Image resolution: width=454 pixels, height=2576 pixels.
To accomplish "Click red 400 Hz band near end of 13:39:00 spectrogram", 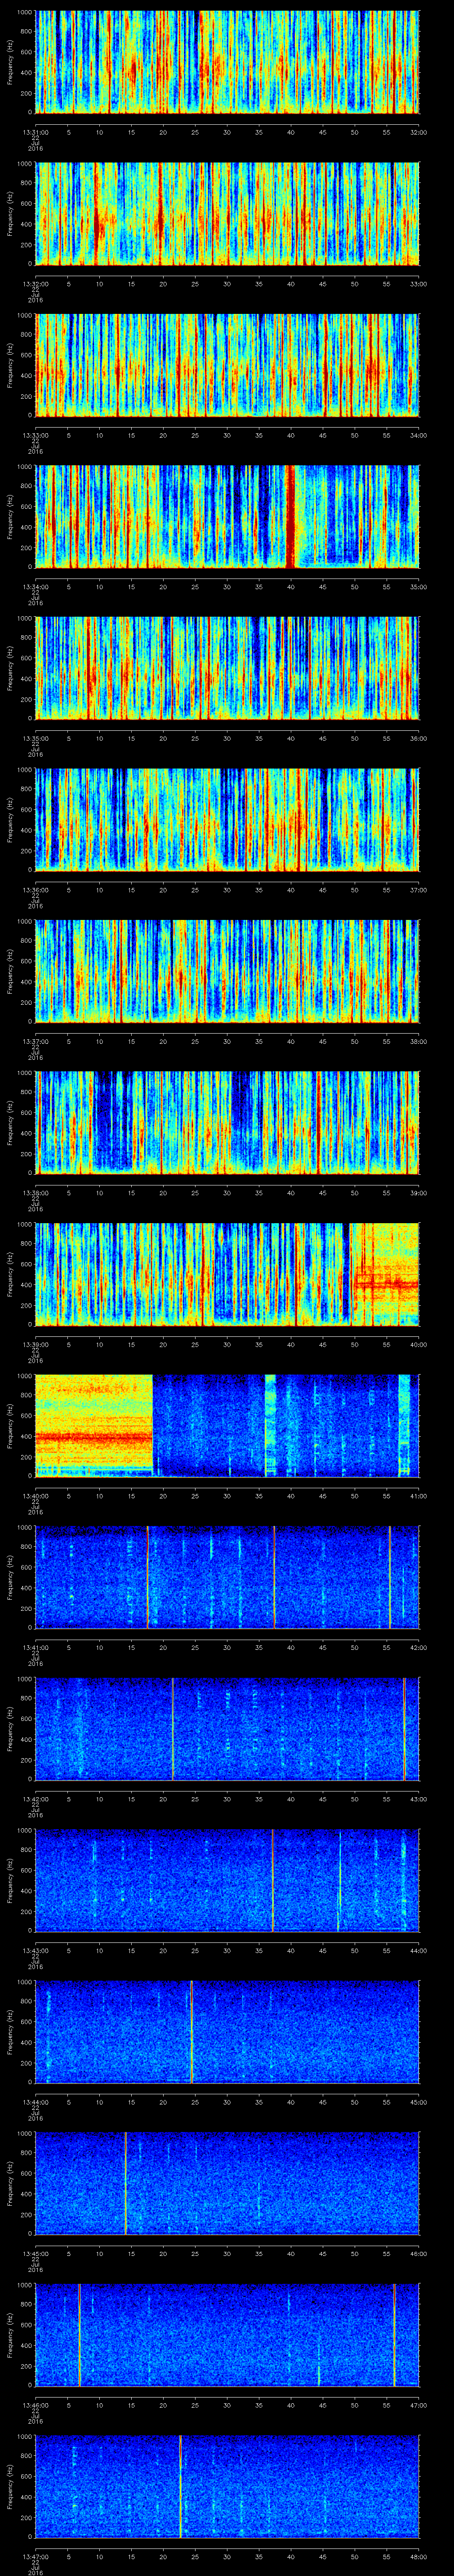I will pos(386,1283).
